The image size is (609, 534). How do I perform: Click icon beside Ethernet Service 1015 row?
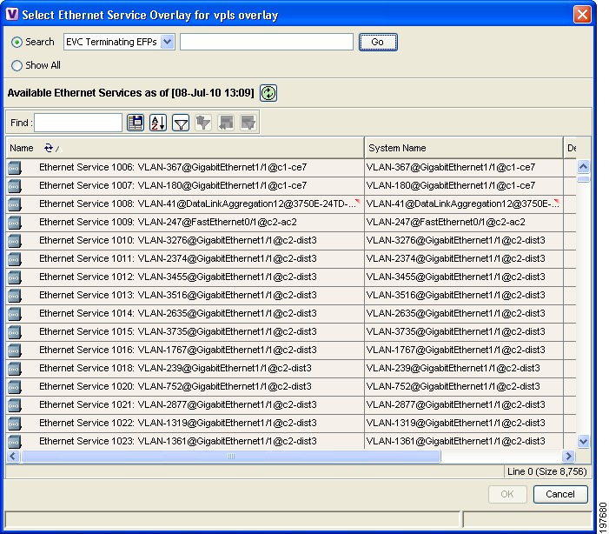(x=15, y=332)
